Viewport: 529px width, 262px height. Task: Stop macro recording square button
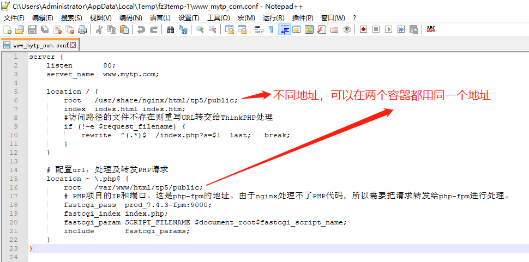(376, 29)
